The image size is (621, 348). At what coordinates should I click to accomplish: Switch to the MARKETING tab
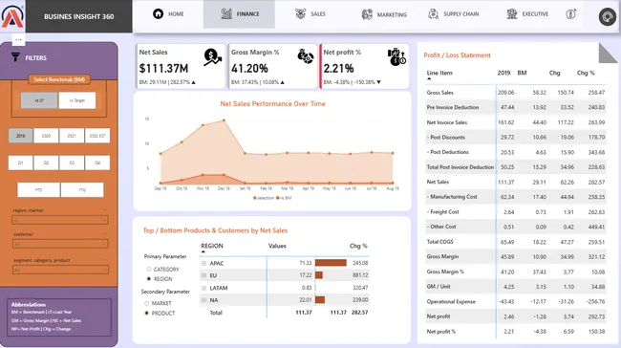click(384, 14)
